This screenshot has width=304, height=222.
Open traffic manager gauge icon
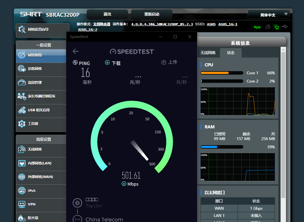pos(22,83)
